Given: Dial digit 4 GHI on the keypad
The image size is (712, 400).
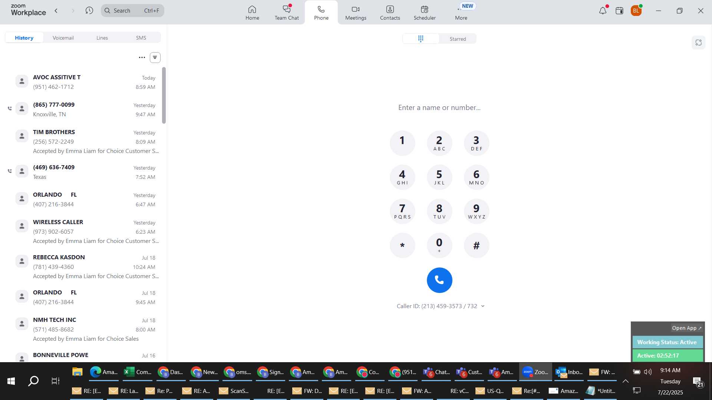Looking at the screenshot, I should (402, 177).
